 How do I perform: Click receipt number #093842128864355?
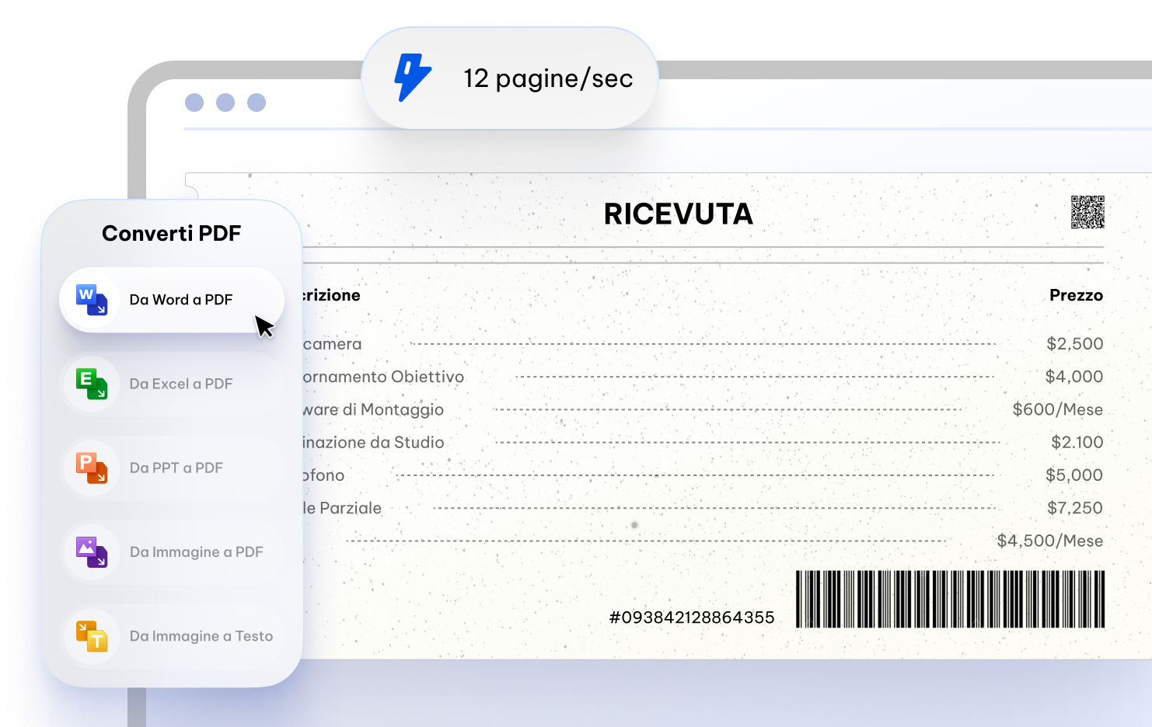coord(692,617)
